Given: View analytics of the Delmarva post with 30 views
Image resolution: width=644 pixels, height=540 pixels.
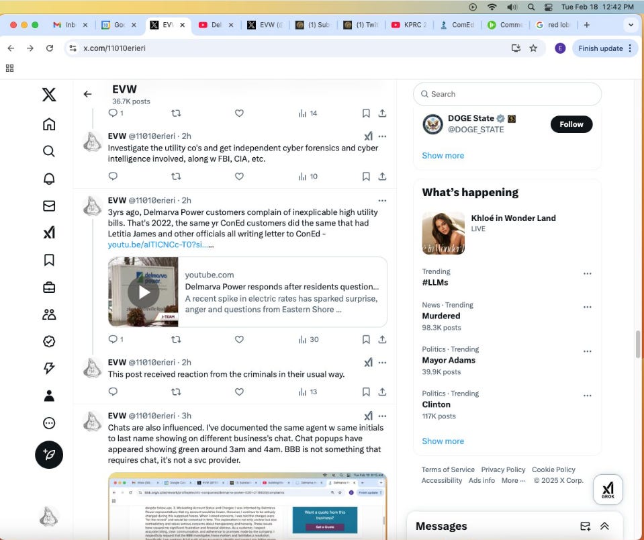Looking at the screenshot, I should (308, 339).
